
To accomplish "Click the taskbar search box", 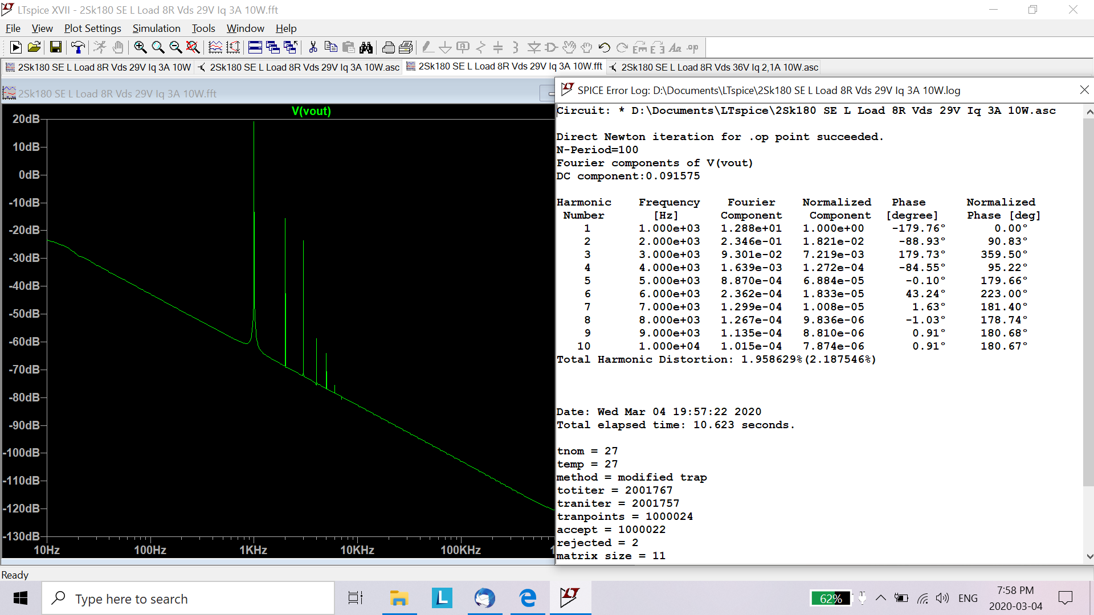I will pyautogui.click(x=188, y=598).
